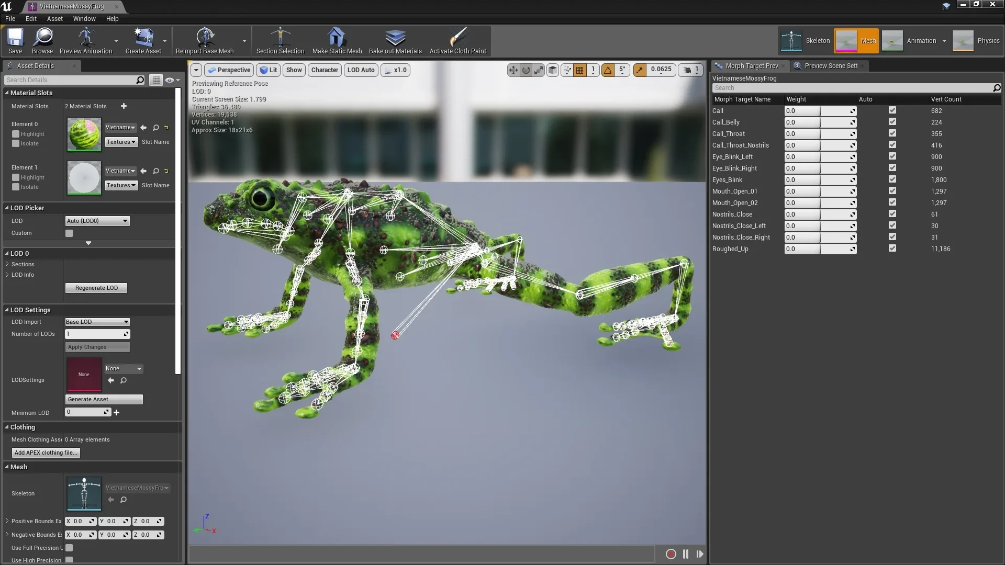Image resolution: width=1005 pixels, height=565 pixels.
Task: Open the LOD Import dropdown menu
Action: point(97,322)
